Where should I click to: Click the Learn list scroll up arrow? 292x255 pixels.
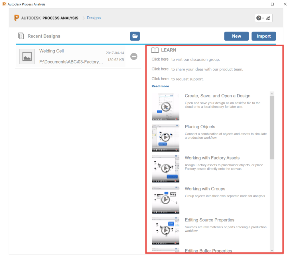point(272,94)
